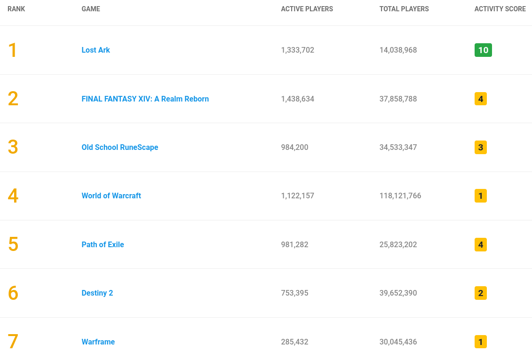The height and width of the screenshot is (352, 532).
Task: Sort by the ACTIVE PLAYERS column header
Action: point(307,9)
